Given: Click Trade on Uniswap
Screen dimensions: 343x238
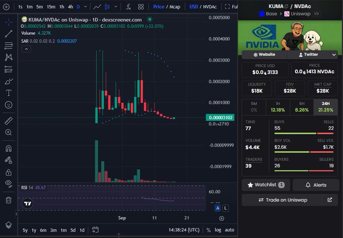Looking at the screenshot, I should pyautogui.click(x=282, y=200).
